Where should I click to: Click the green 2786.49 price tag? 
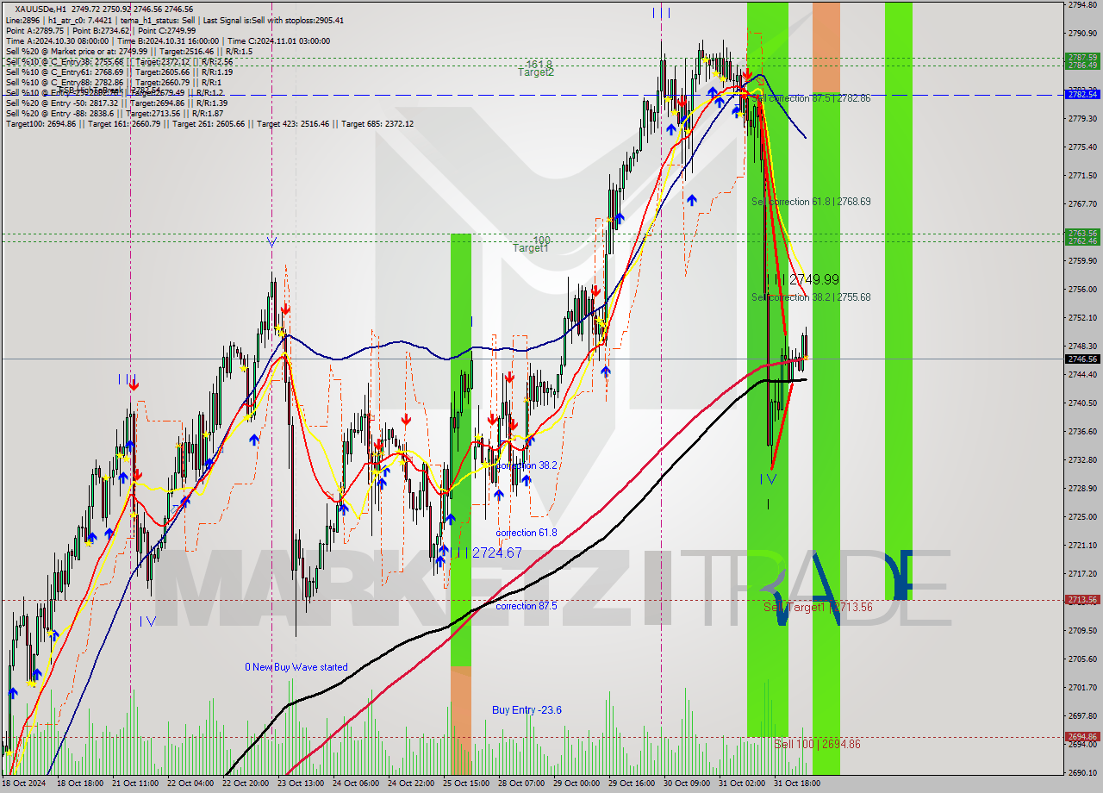tap(1082, 66)
